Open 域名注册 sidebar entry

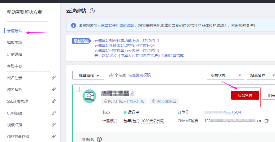pyautogui.click(x=15, y=78)
